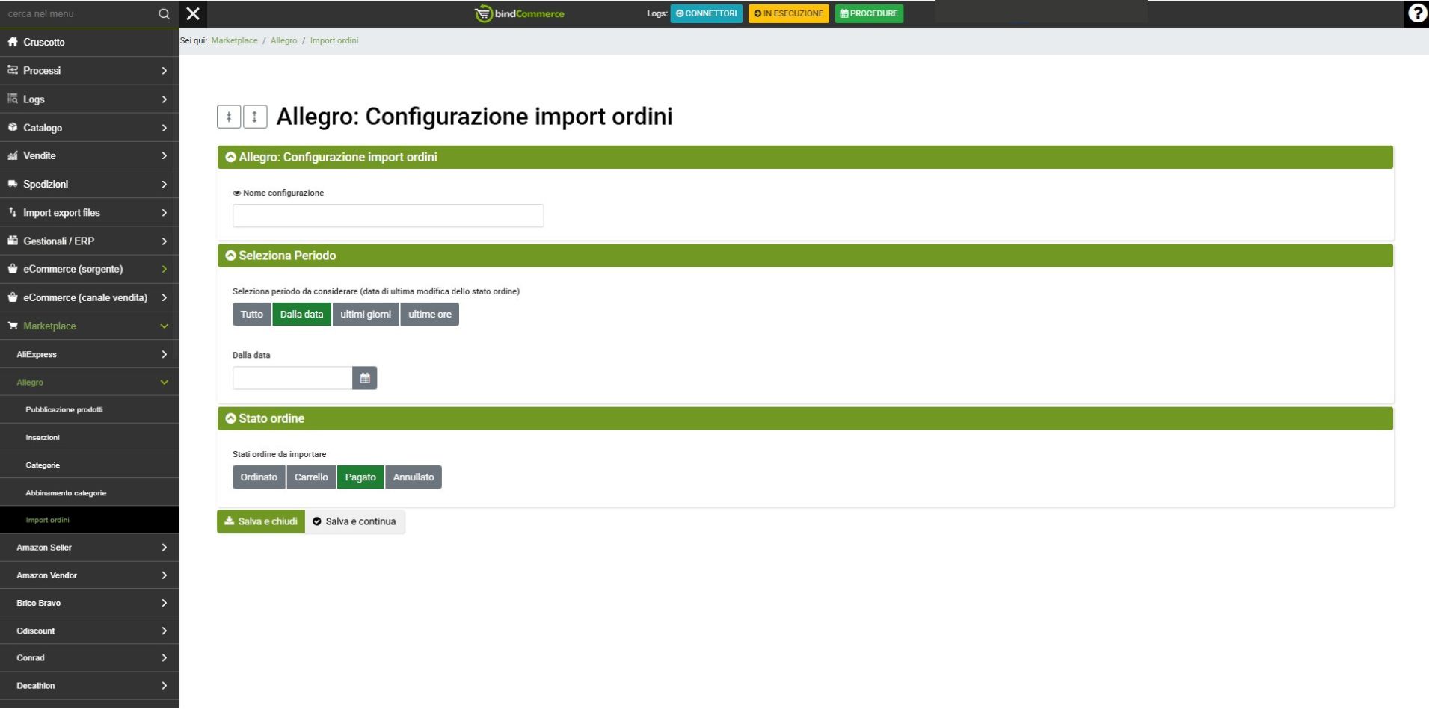
Task: Enable the Ordinato order status
Action: point(259,477)
